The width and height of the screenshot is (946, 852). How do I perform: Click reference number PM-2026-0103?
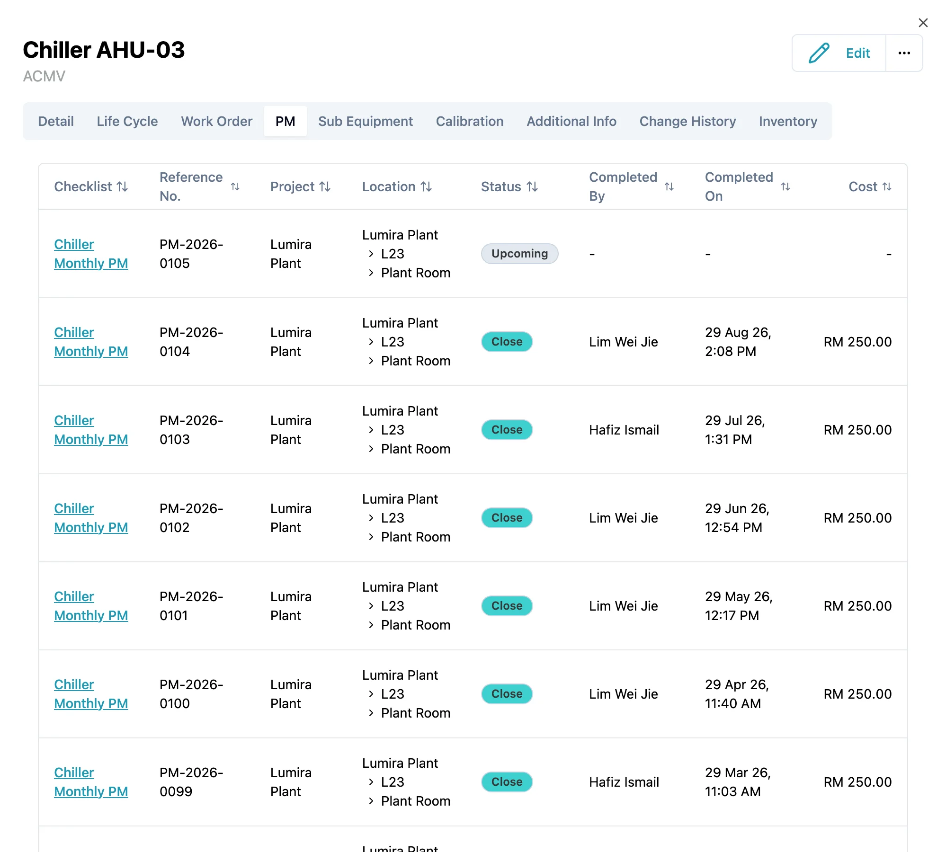point(191,430)
